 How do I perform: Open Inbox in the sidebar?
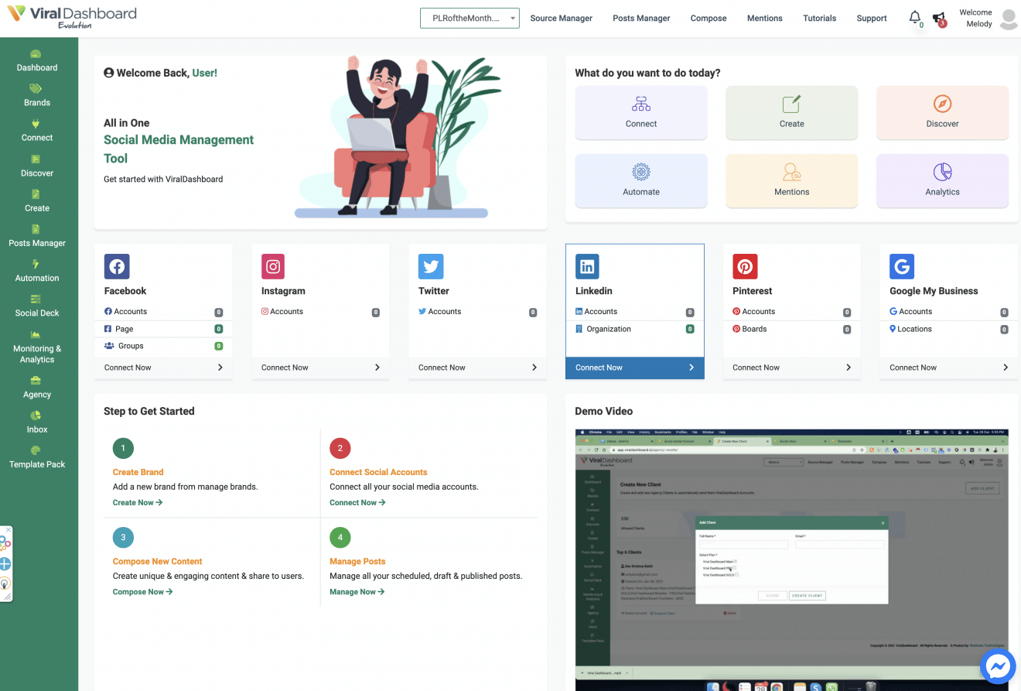tap(37, 422)
